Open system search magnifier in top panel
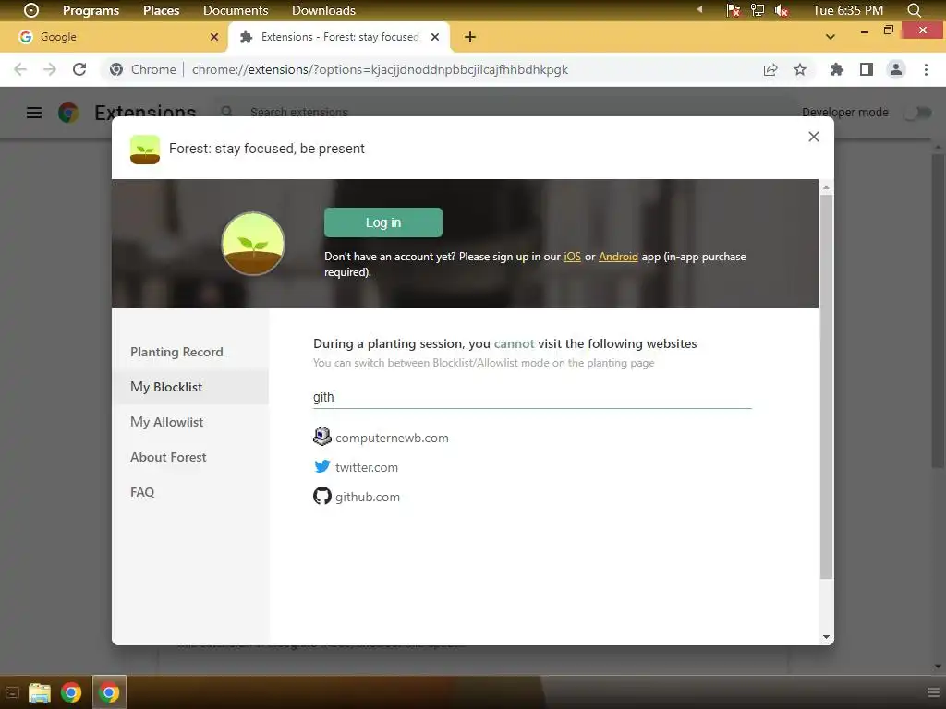Screen dimensions: 946x709 [914, 10]
